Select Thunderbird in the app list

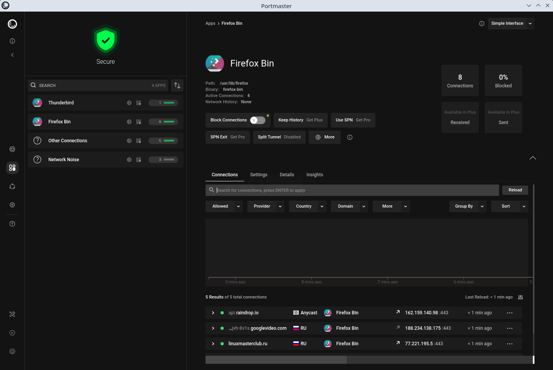(106, 103)
